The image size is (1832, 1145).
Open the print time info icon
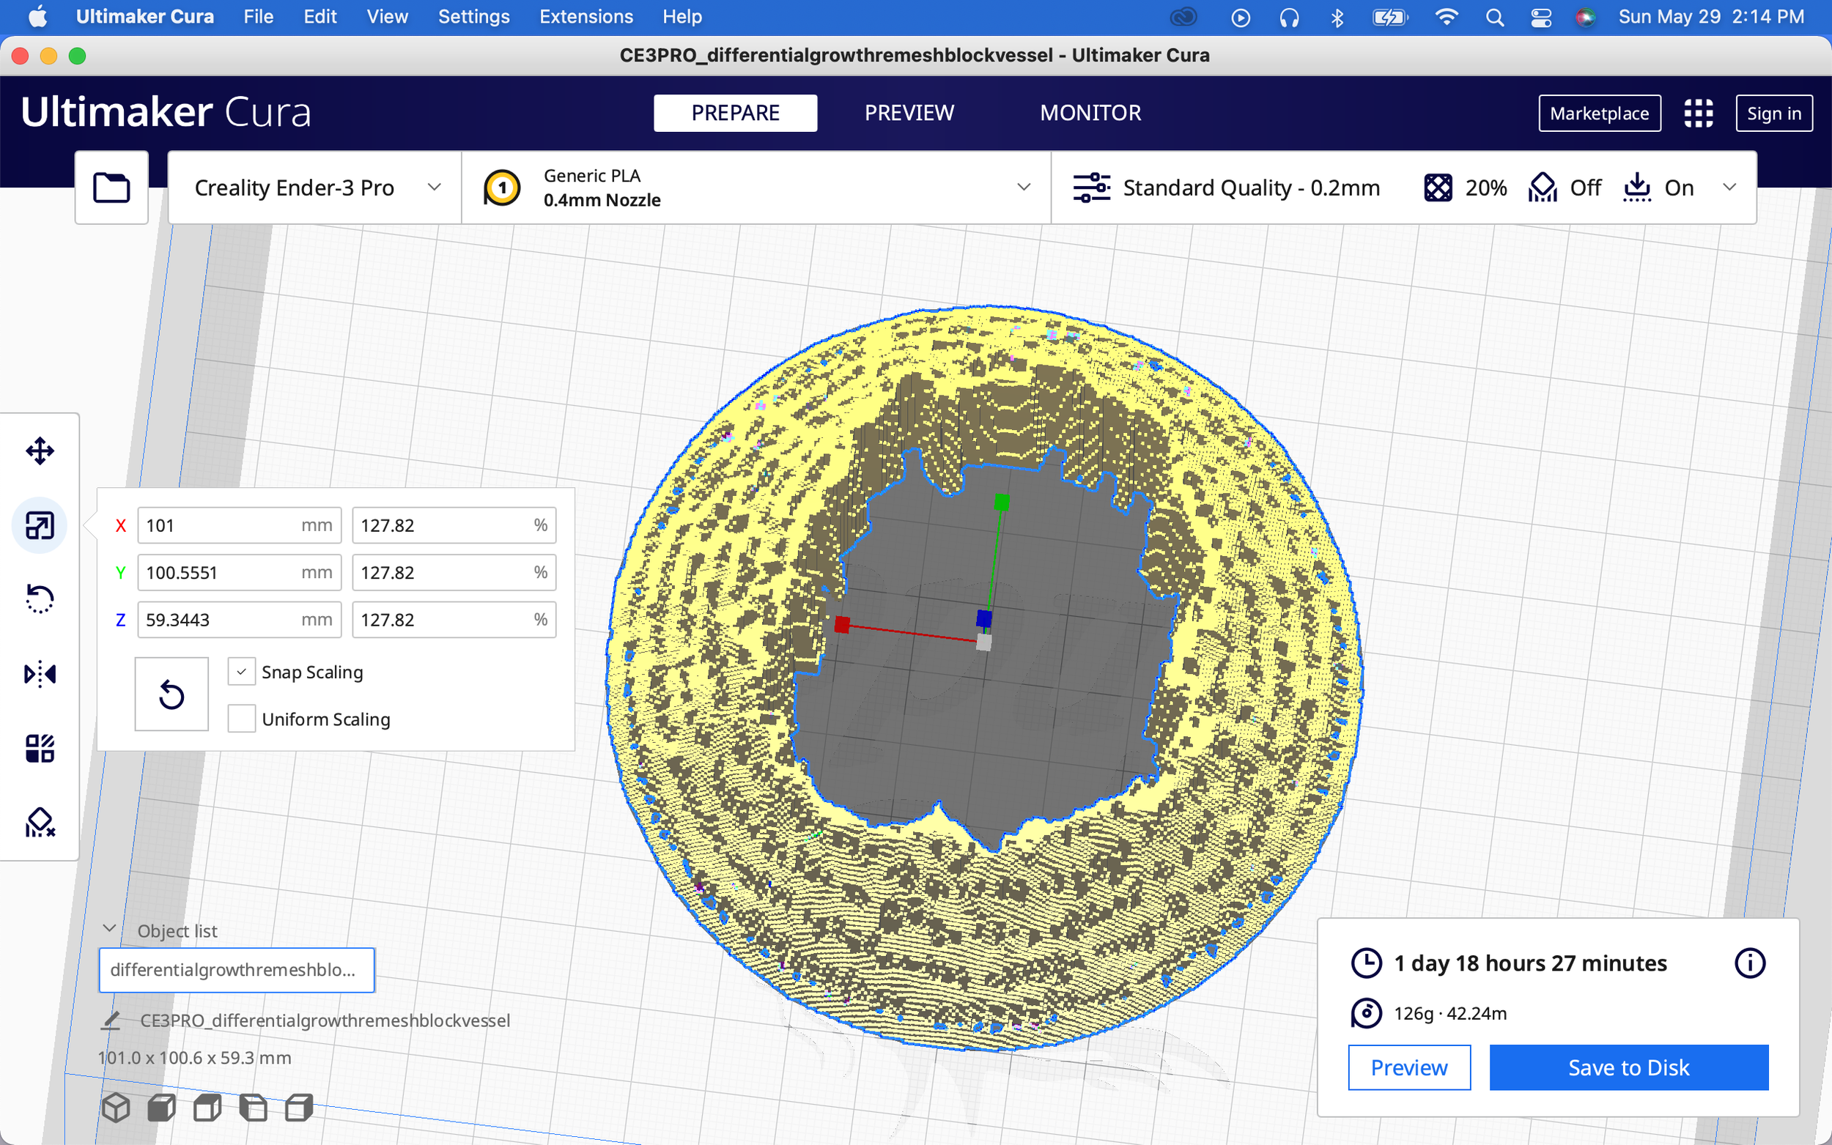point(1749,963)
